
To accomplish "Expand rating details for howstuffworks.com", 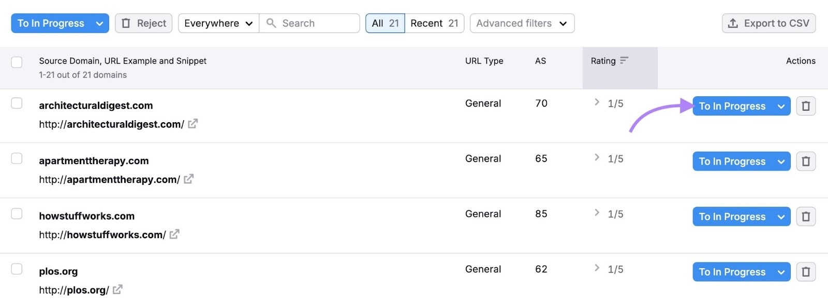I will coord(597,213).
